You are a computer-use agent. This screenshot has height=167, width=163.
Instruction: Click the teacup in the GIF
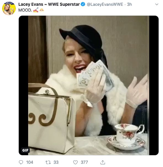128,137
